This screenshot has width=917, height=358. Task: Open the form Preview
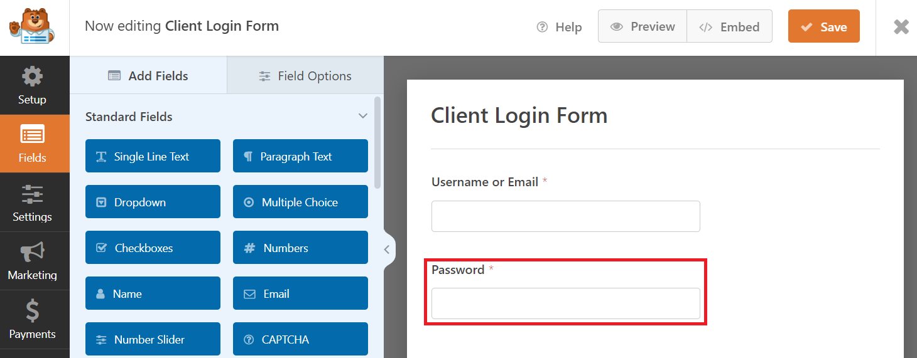pyautogui.click(x=643, y=26)
